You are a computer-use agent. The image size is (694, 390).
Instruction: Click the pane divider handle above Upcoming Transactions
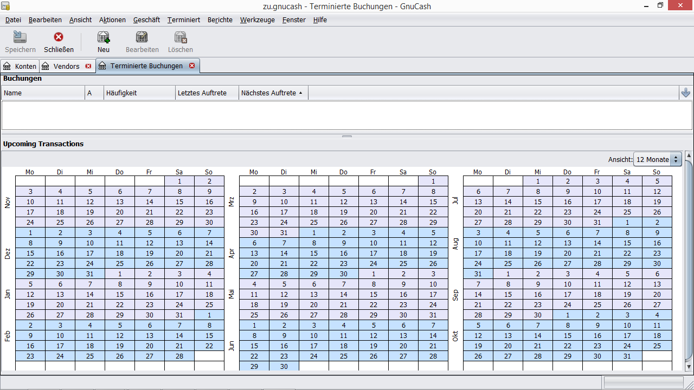(x=347, y=136)
